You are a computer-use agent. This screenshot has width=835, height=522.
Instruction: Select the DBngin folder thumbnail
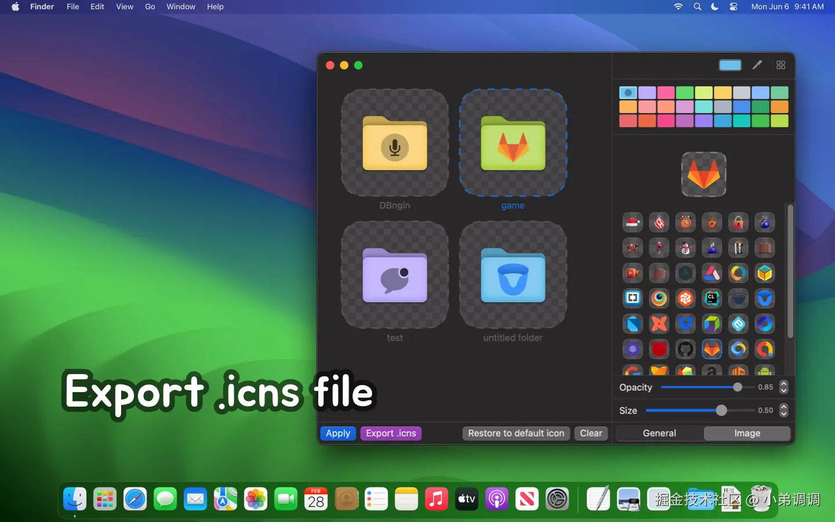(395, 143)
